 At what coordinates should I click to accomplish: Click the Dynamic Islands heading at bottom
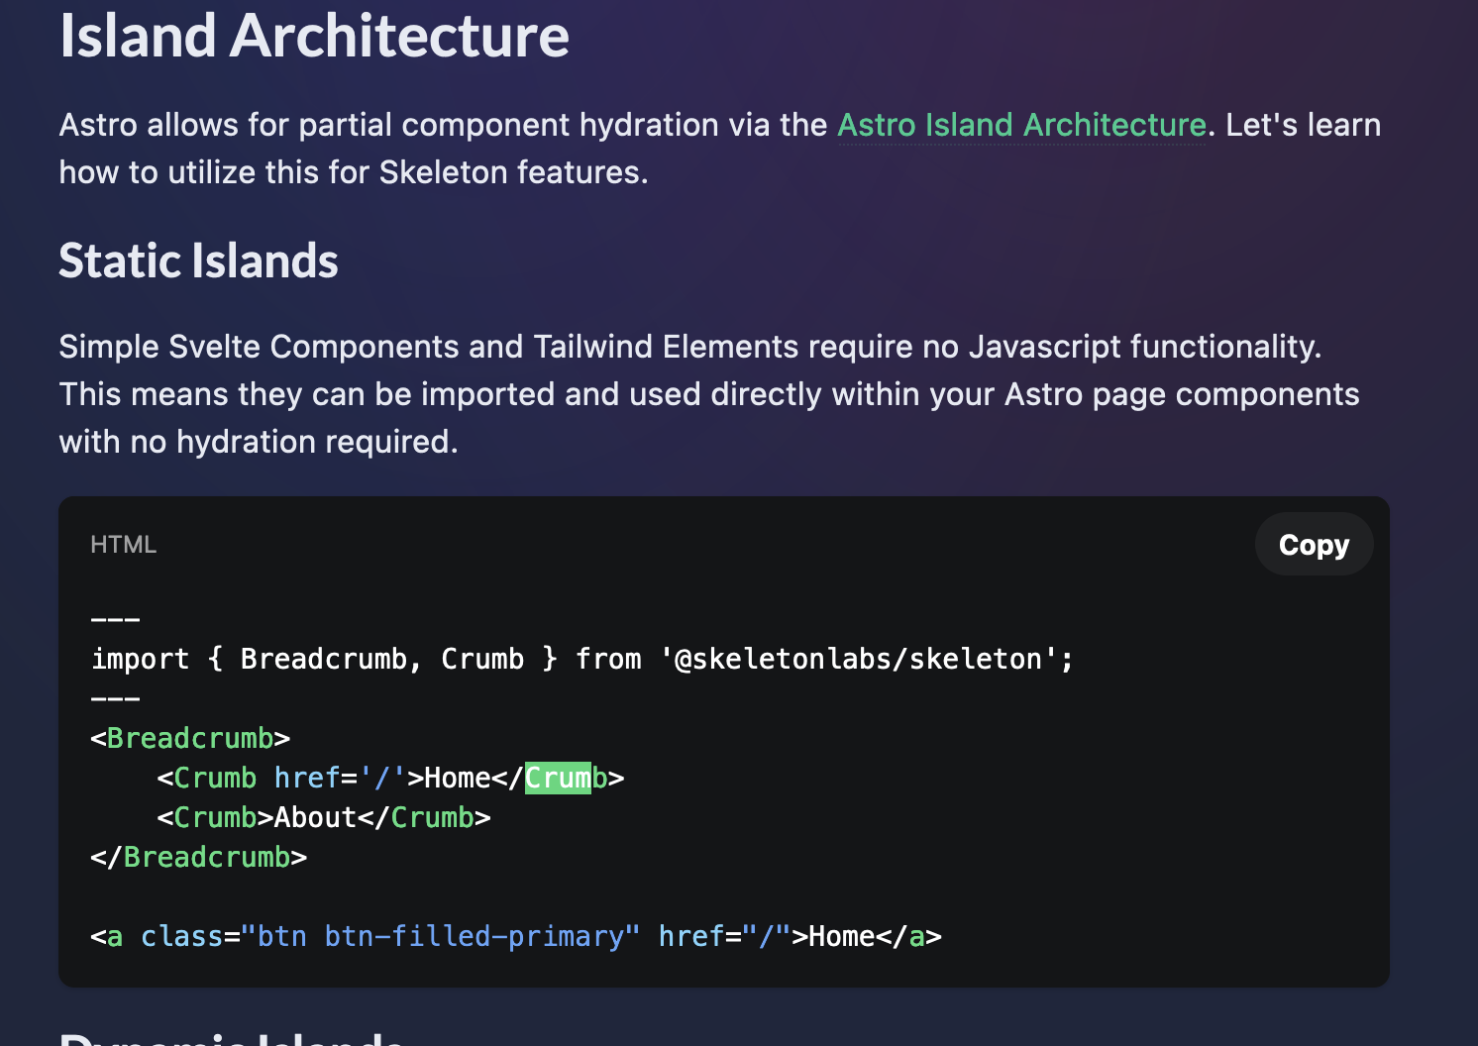coord(230,1038)
